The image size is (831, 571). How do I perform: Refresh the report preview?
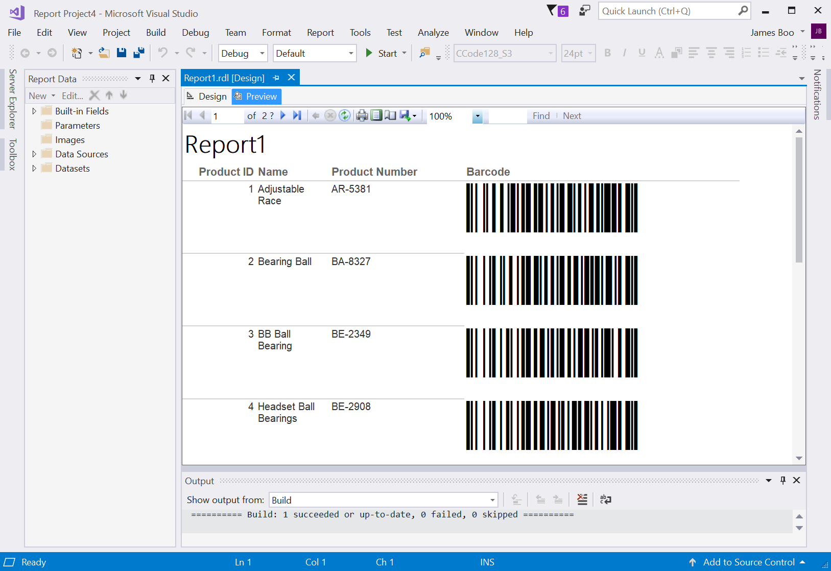[345, 116]
